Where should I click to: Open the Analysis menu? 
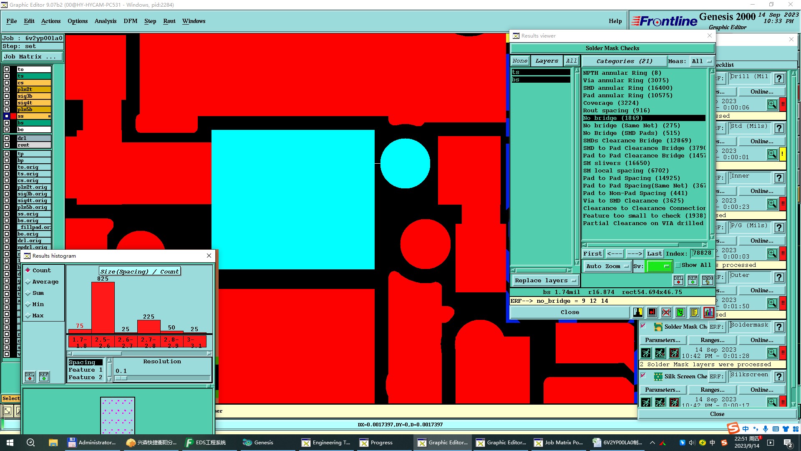coord(105,21)
